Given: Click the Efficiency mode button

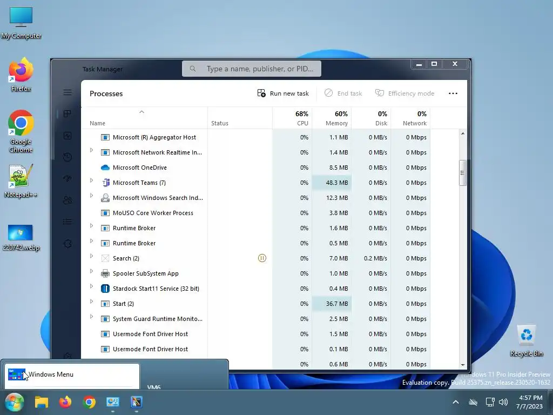Looking at the screenshot, I should pos(404,93).
